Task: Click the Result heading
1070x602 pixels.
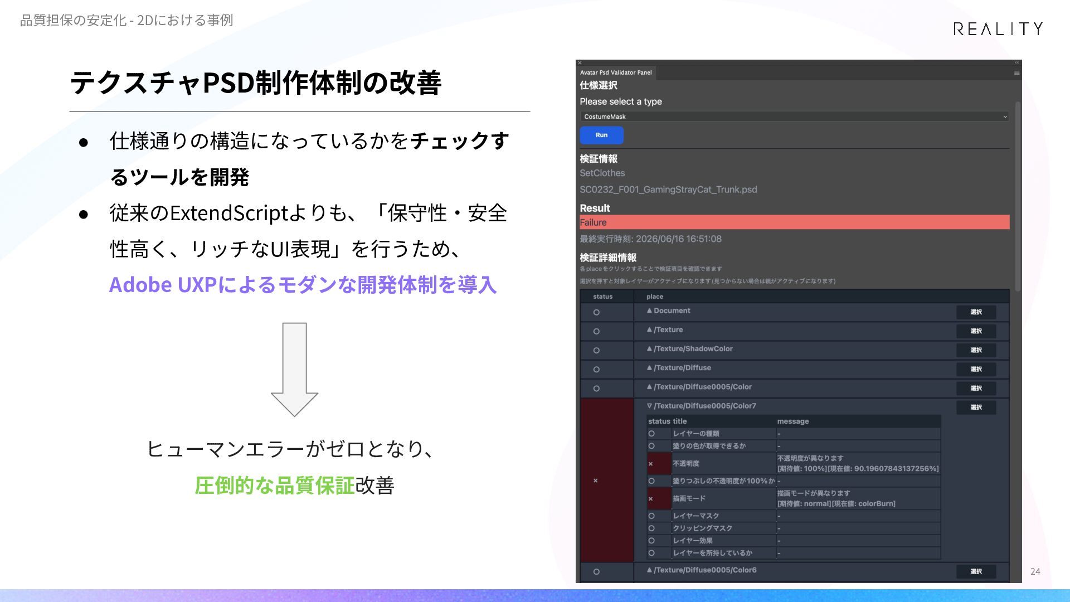Action: 595,208
